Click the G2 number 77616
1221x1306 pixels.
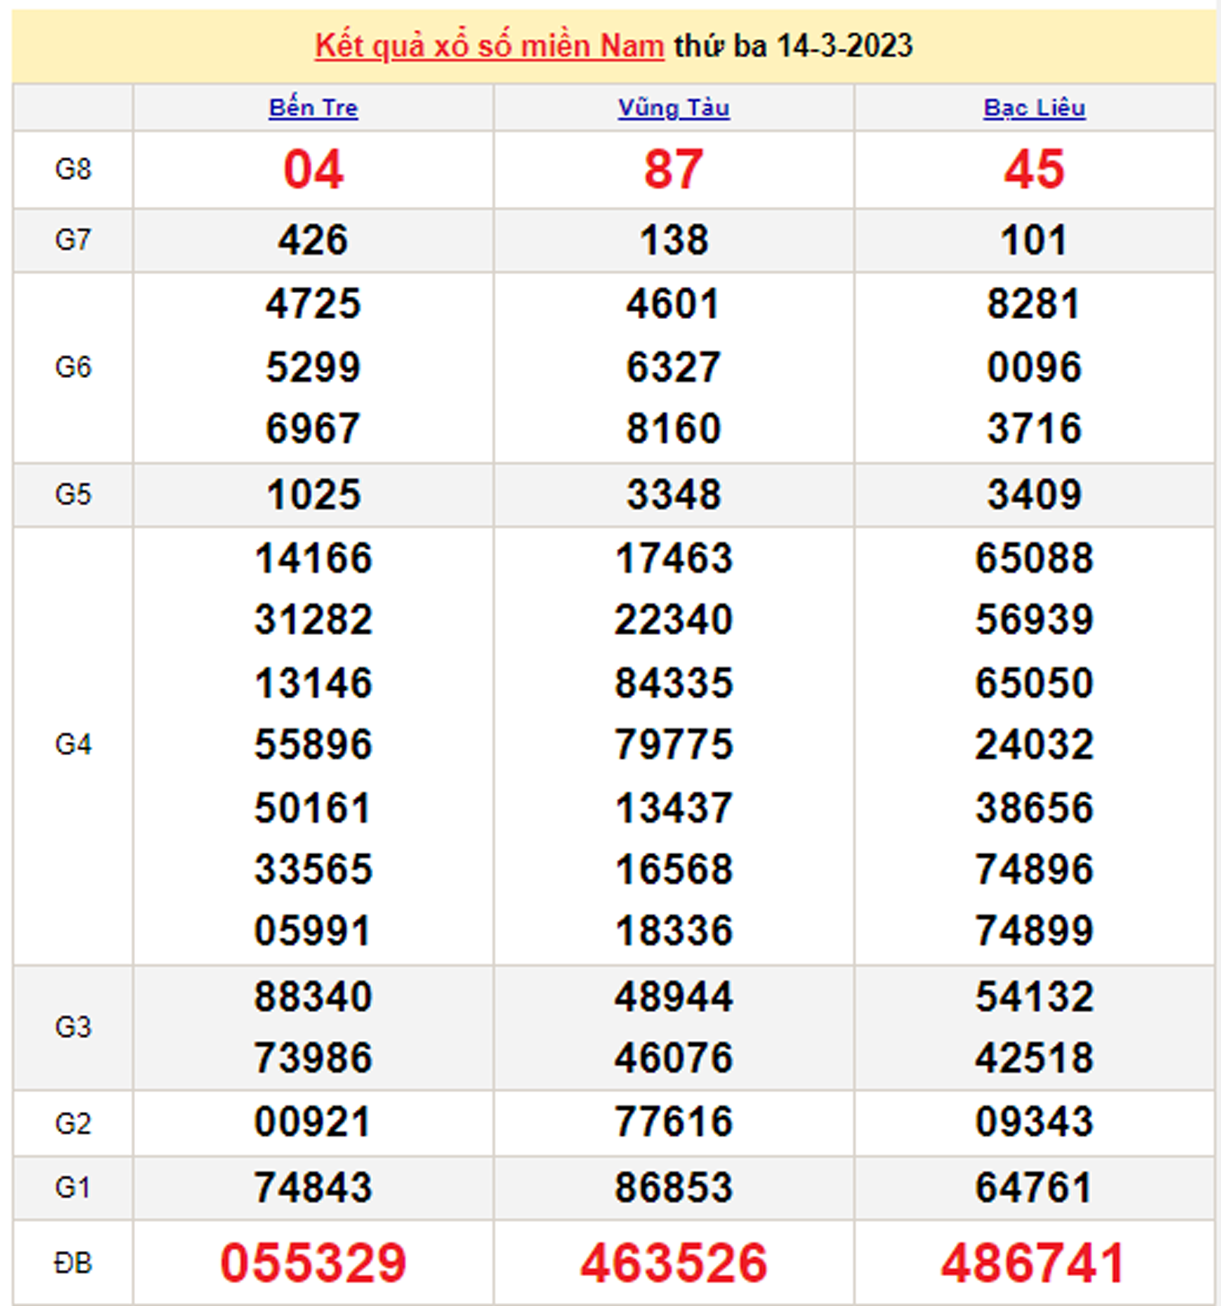(x=673, y=1122)
